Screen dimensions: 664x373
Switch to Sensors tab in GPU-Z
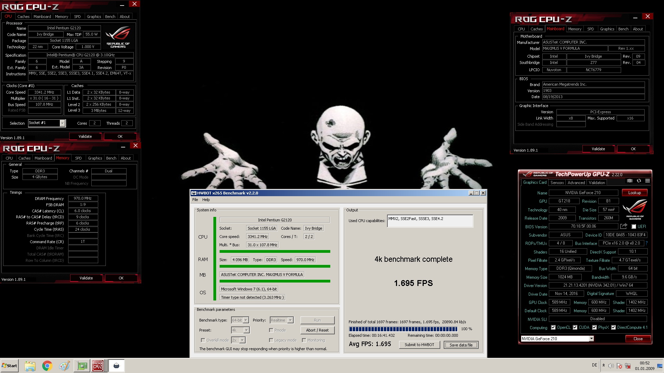click(x=557, y=183)
